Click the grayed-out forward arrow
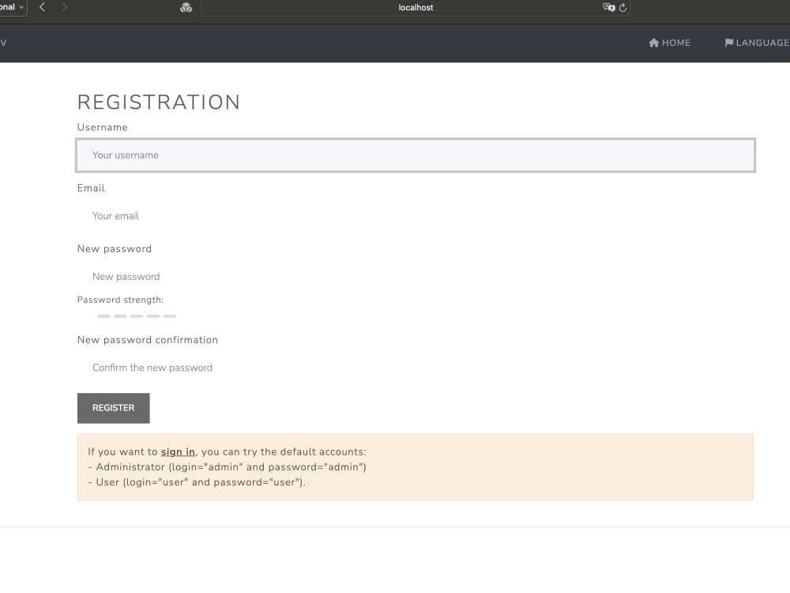 [x=66, y=7]
